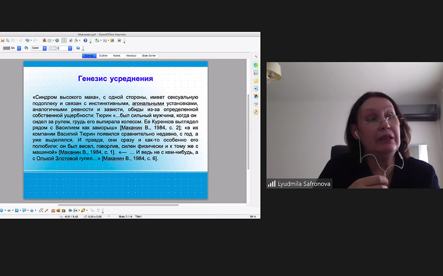
Task: Open OpenOffice Help question mark icon
Action: [x=85, y=40]
